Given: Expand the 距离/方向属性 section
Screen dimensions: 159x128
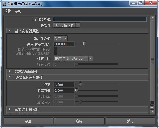Looking at the screenshot, I should pos(10,71).
